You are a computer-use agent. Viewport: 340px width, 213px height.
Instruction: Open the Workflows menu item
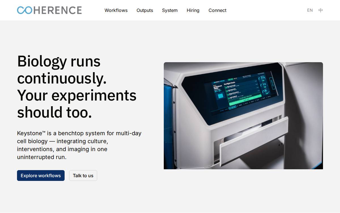116,10
